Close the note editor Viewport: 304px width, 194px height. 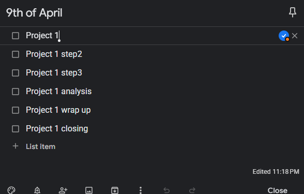pos(278,190)
